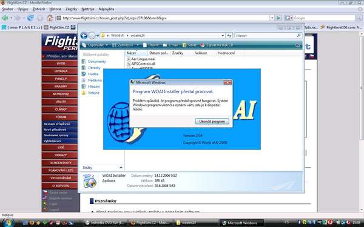Open Zobrazit menu in Firefox
The width and height of the screenshot is (364, 227).
tap(39, 9)
